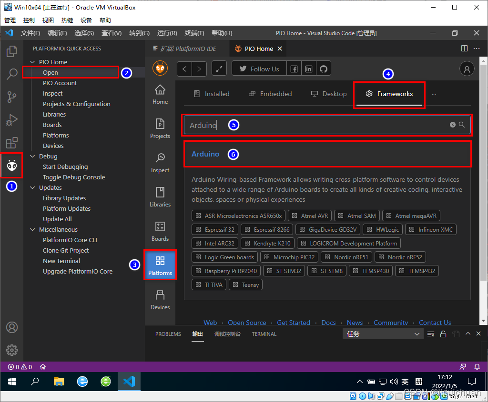Click the PlatformIO alien icon in activity bar
The image size is (488, 402).
pos(12,166)
